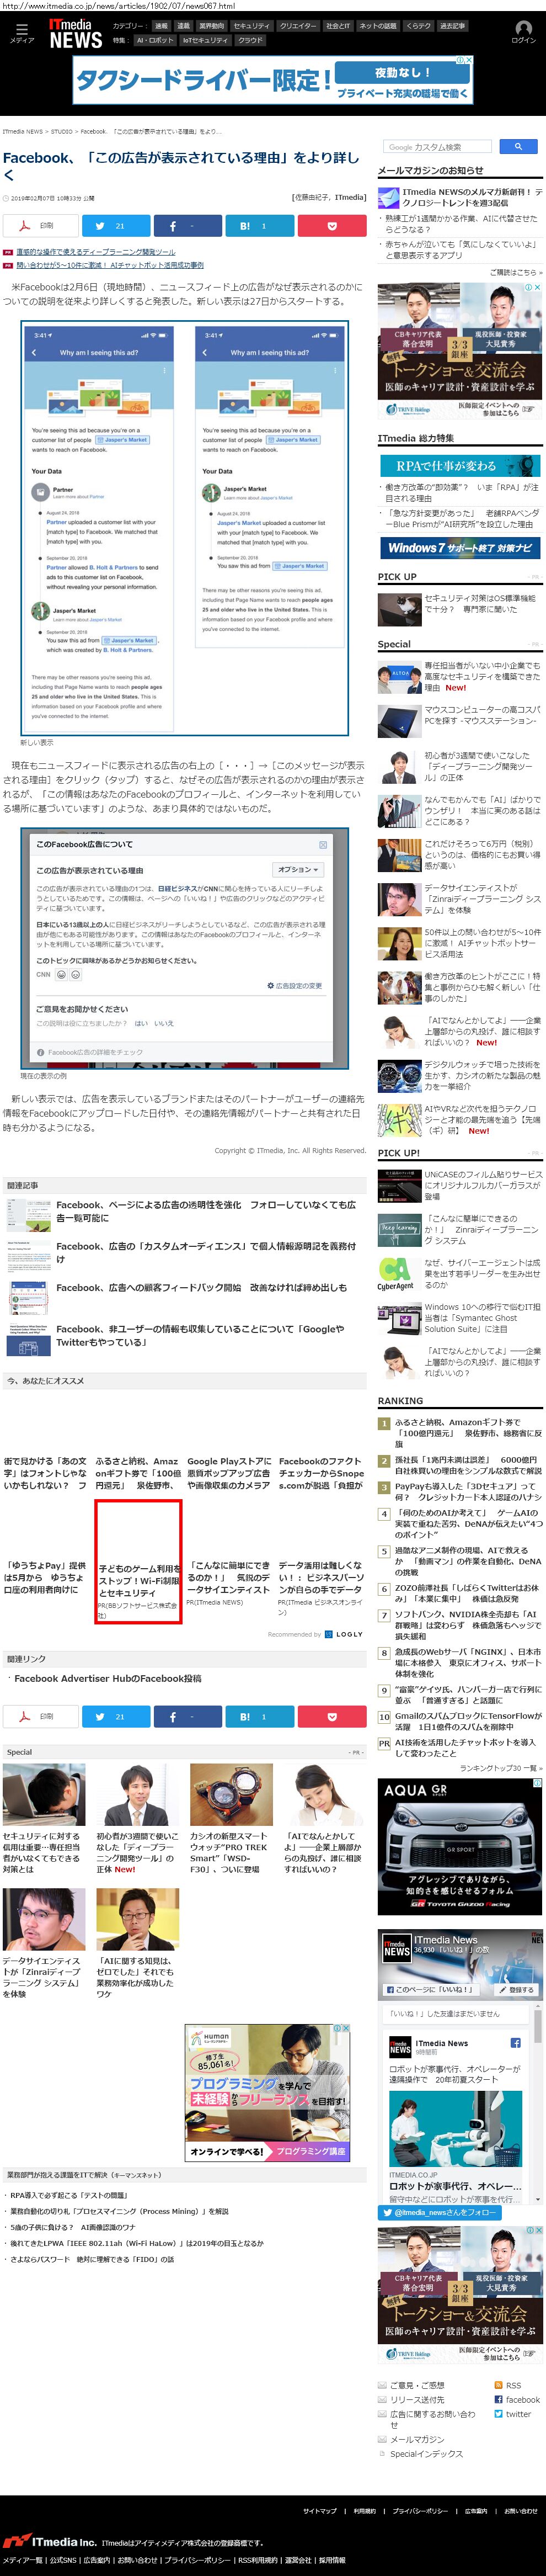Open the AI・ロボット 特集 tag

(154, 40)
